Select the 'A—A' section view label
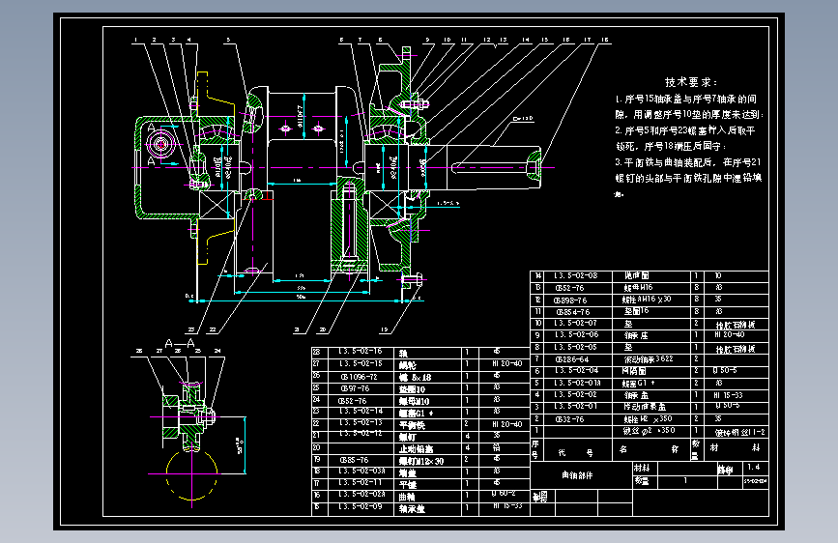Screen dimensions: 838x543 [x=180, y=344]
